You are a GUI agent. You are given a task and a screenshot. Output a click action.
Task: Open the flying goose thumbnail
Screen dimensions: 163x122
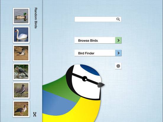click(21, 53)
